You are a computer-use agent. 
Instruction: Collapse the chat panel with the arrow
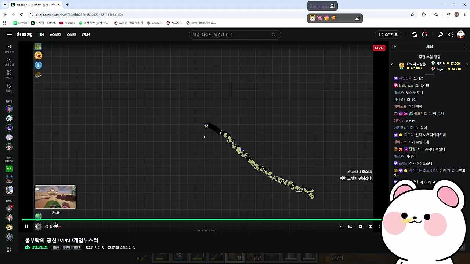(394, 47)
